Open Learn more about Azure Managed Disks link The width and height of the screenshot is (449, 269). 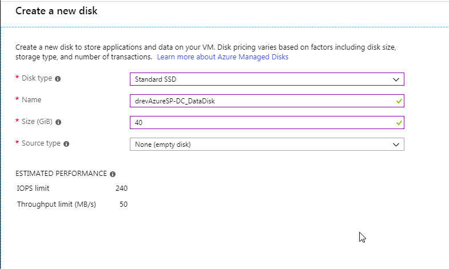[222, 57]
